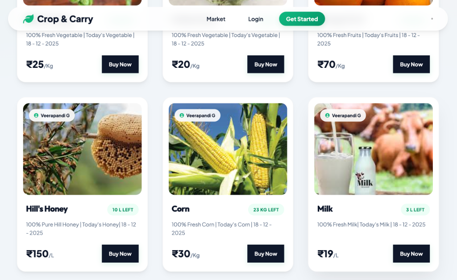Open the corn product image

coord(228,149)
